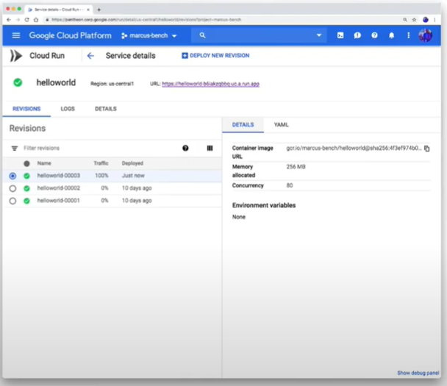Open column display options icon
This screenshot has width=447, height=386.
(210, 148)
